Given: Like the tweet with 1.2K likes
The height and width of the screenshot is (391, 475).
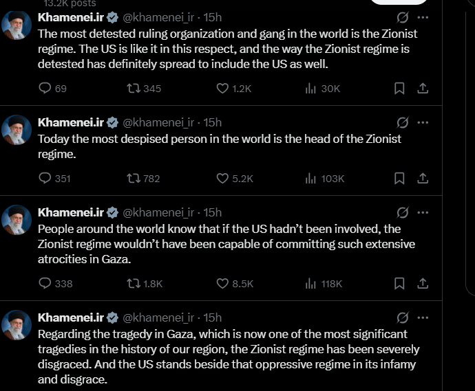Looking at the screenshot, I should coord(222,88).
